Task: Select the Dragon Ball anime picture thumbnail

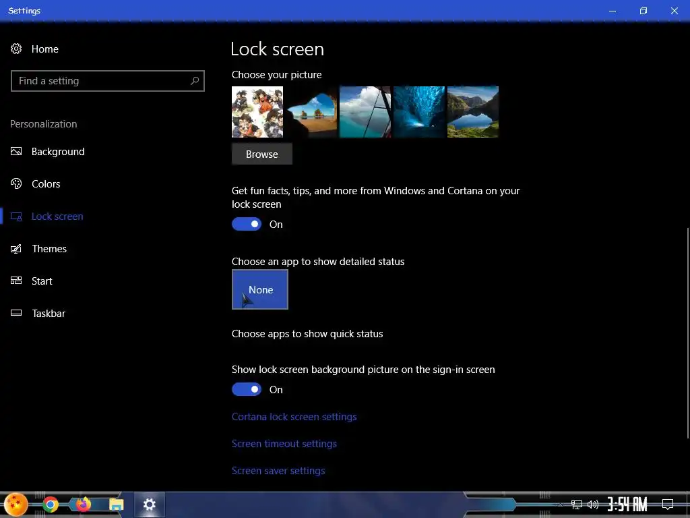Action: point(257,112)
